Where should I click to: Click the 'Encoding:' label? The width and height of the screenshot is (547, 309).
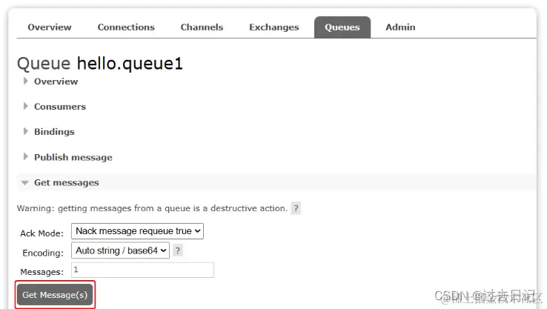(43, 253)
